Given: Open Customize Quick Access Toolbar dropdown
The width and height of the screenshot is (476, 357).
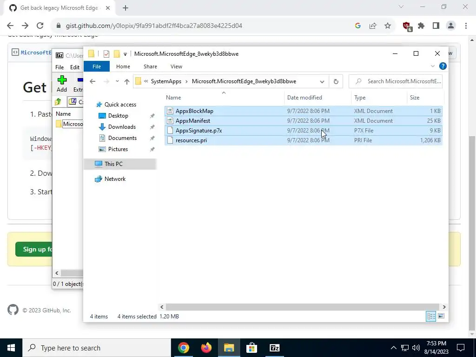Looking at the screenshot, I should [125, 54].
